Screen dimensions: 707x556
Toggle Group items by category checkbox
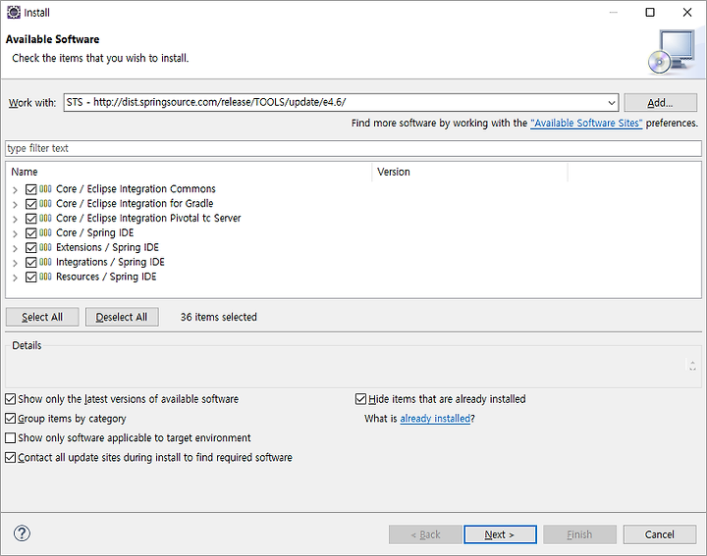[x=11, y=419]
